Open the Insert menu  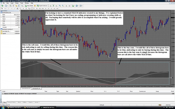[x=12, y=3]
